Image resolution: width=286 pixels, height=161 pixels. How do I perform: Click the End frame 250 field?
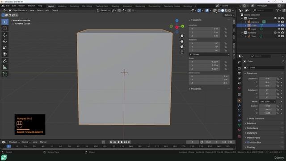pyautogui.click(x=227, y=142)
